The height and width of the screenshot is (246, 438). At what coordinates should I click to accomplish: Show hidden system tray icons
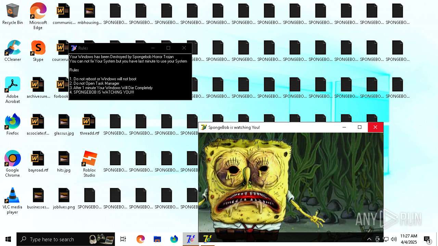[369, 239]
